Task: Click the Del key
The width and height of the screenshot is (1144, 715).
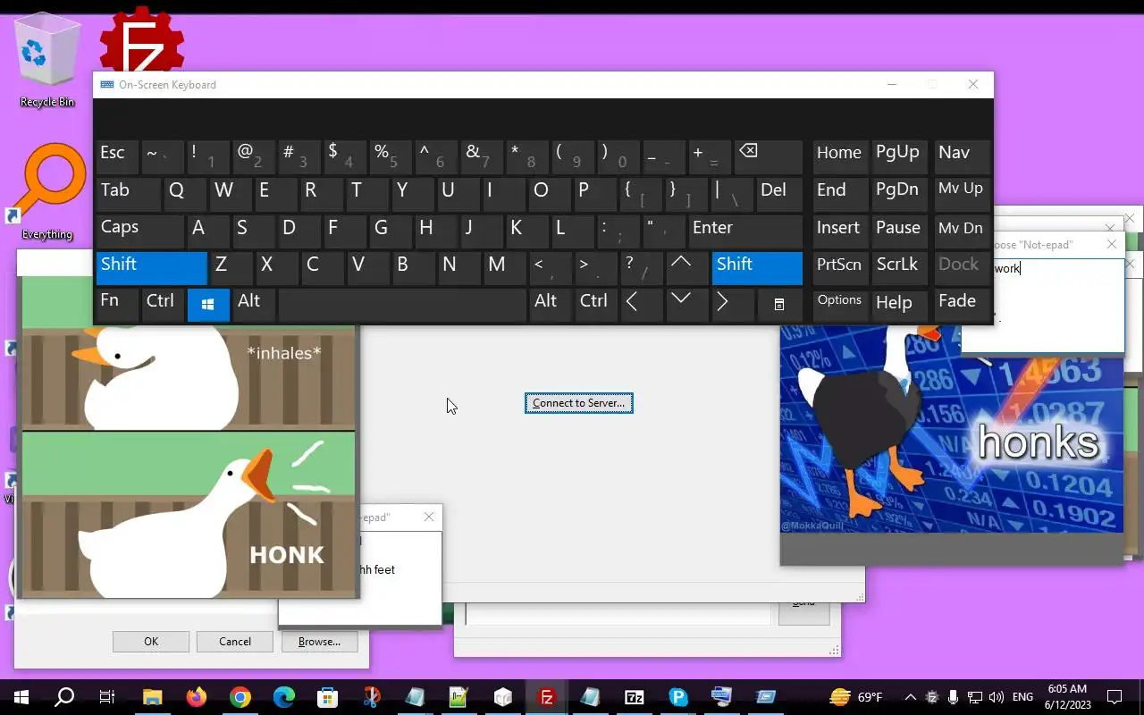Action: click(779, 192)
